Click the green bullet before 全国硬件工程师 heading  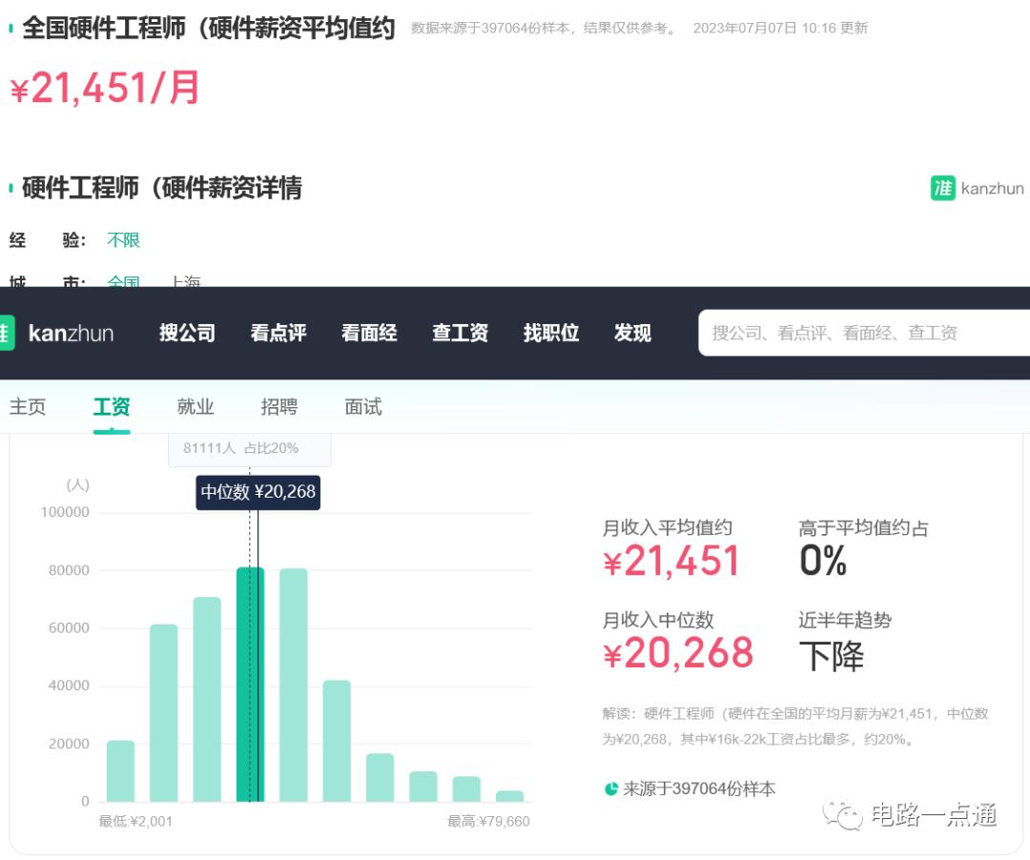point(11,28)
